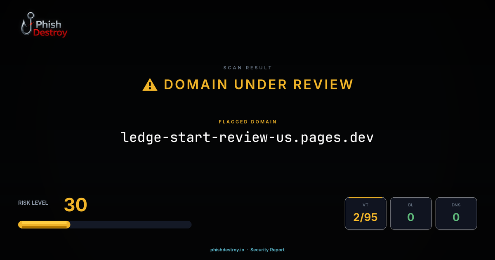The height and width of the screenshot is (260, 495).
Task: Click the green zero under BL
Action: tap(411, 217)
